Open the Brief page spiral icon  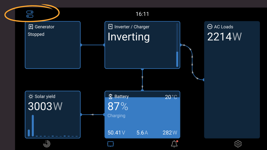(x=47, y=144)
